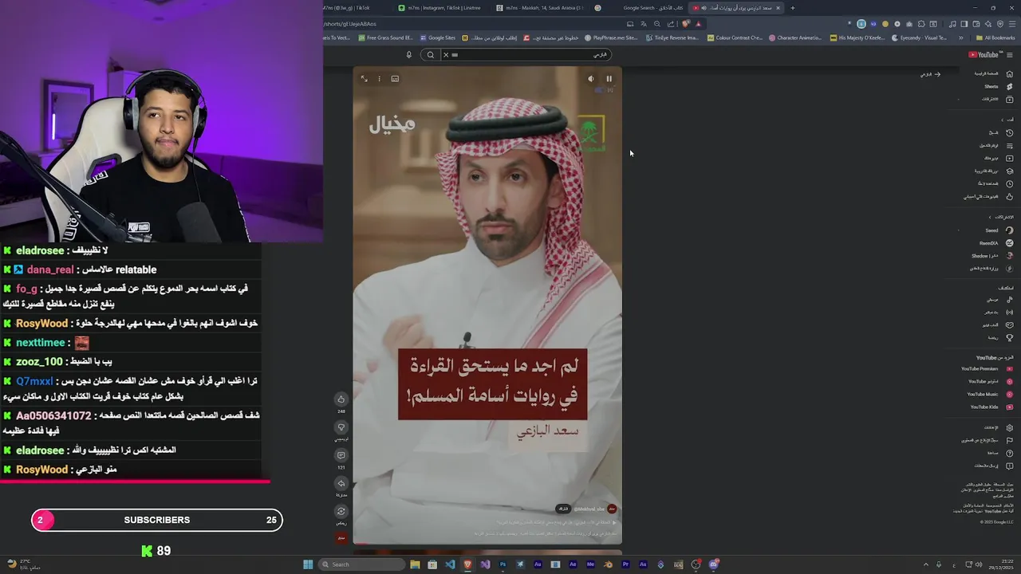
Task: Share the Short via arrow icon
Action: [341, 483]
